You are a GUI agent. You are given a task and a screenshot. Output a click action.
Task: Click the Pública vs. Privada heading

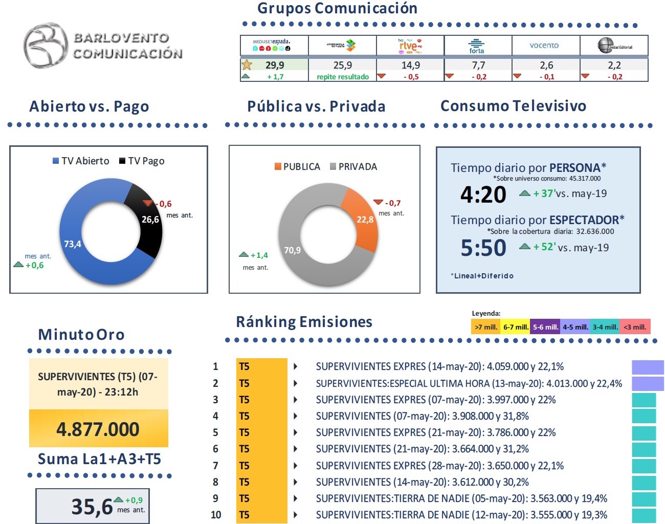tap(316, 106)
